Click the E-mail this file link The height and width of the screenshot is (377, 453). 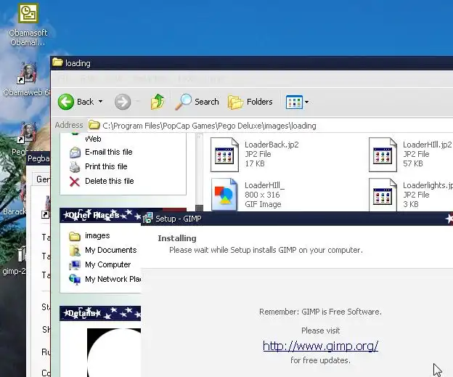point(109,152)
